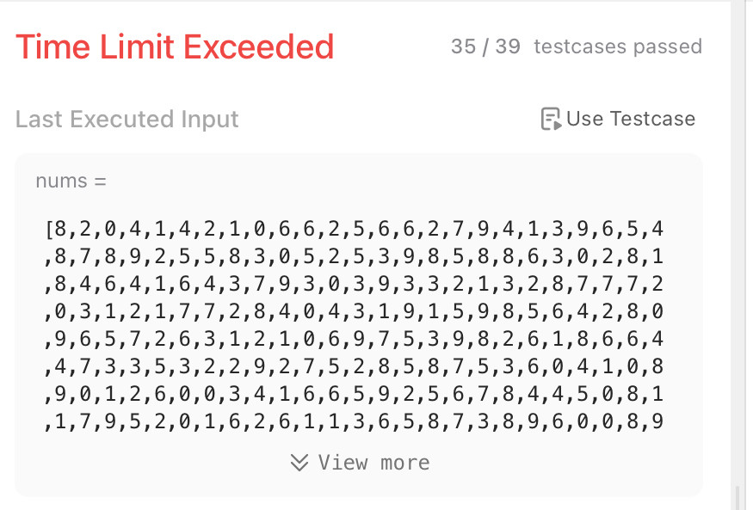Click the 35 / 39 passed count
753x510 pixels.
(485, 46)
